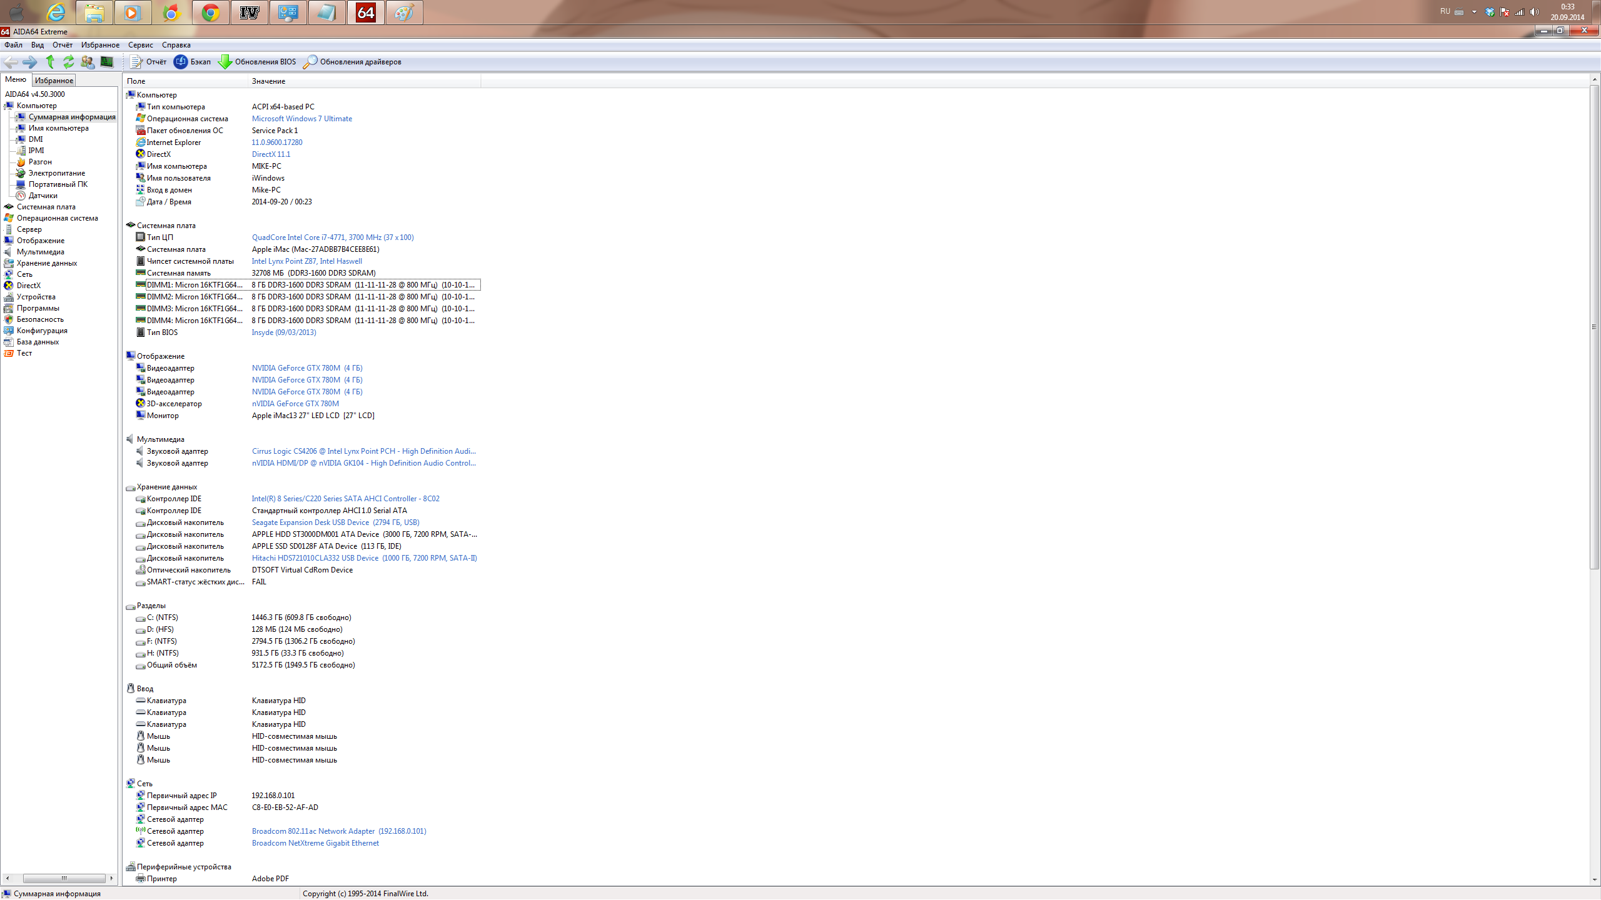This screenshot has height=900, width=1601.
Task: Click Broadcom NetXtreme Gigabit Ethernet link
Action: [x=315, y=843]
